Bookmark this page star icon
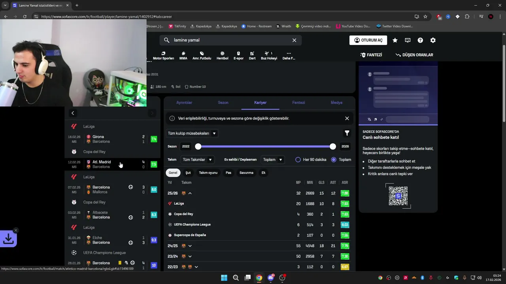506x284 pixels. click(425, 17)
